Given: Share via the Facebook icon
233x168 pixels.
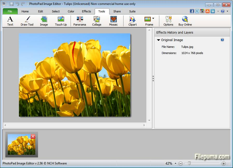Looking at the screenshot, I should pyautogui.click(x=192, y=11).
